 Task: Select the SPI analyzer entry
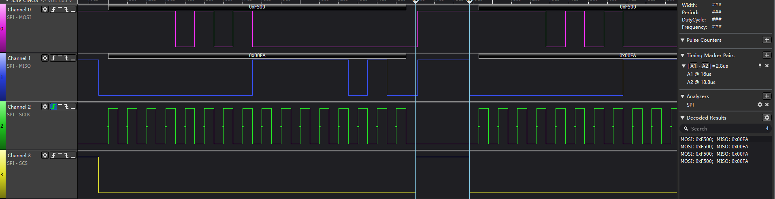[x=690, y=105]
